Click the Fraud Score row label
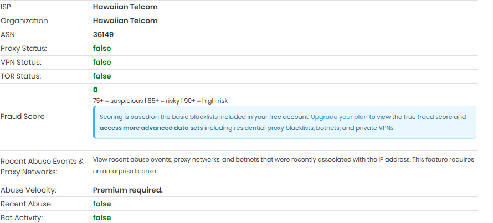493x223 pixels. (x=23, y=116)
